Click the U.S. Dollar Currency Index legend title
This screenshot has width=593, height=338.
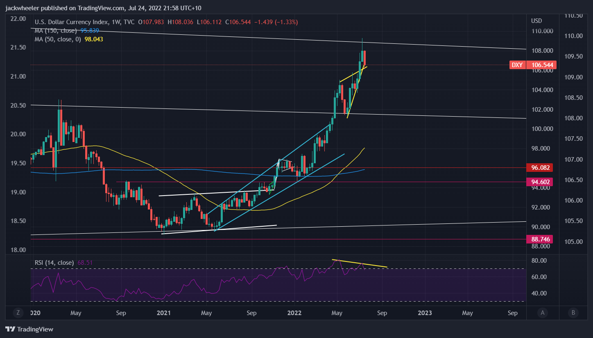[x=72, y=22]
